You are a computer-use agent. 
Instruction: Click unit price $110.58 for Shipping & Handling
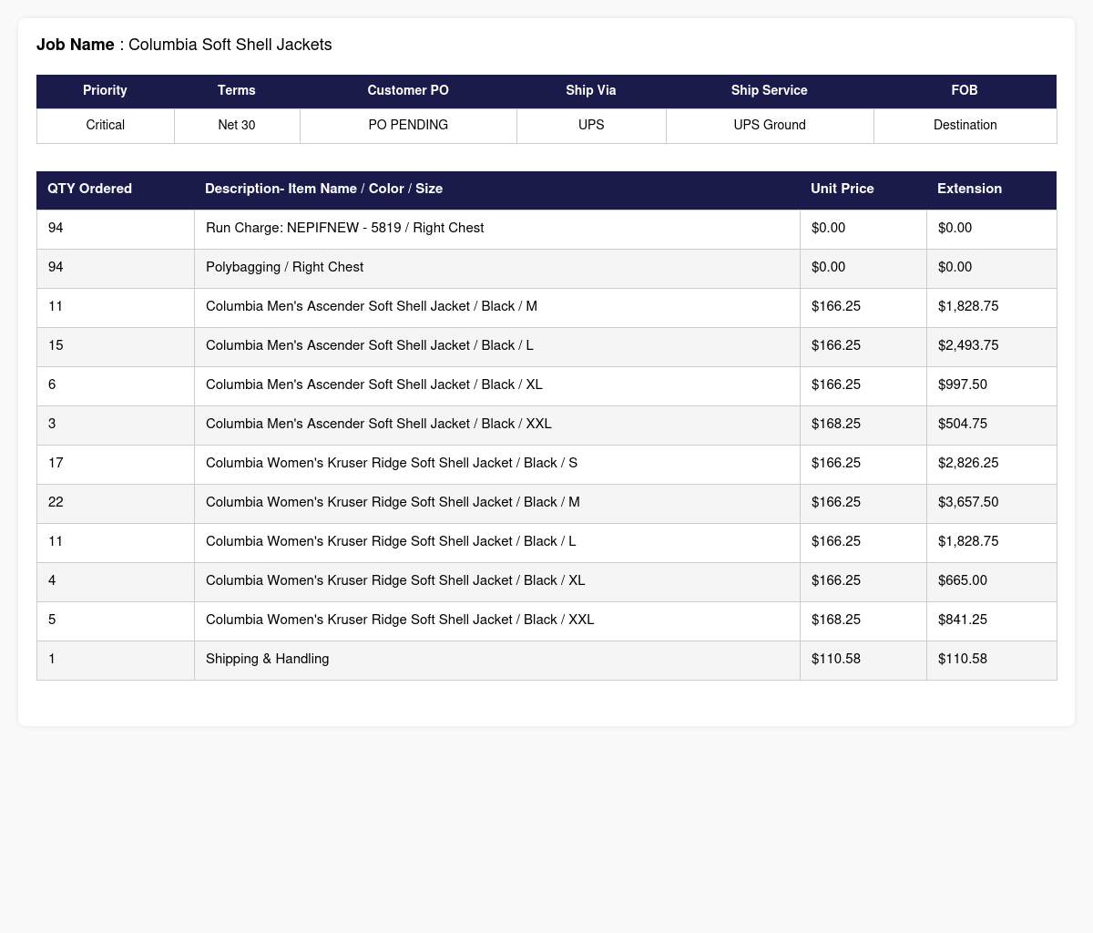click(x=863, y=659)
